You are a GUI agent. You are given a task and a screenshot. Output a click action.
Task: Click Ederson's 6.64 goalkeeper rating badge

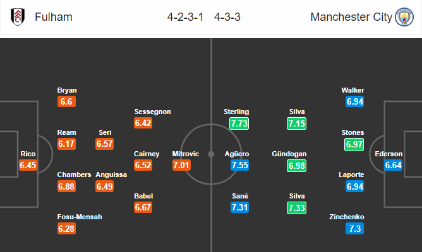tap(393, 165)
